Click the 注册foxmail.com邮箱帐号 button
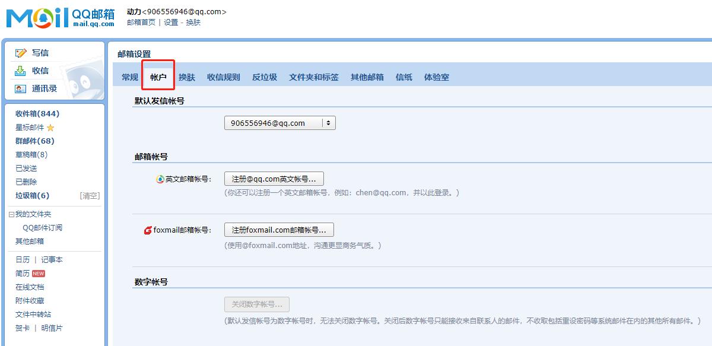Screen dimensions: 712x346 click(278, 229)
